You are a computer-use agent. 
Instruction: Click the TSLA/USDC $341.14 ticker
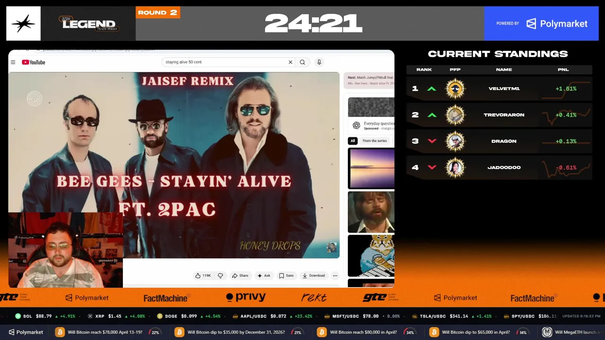click(x=453, y=316)
